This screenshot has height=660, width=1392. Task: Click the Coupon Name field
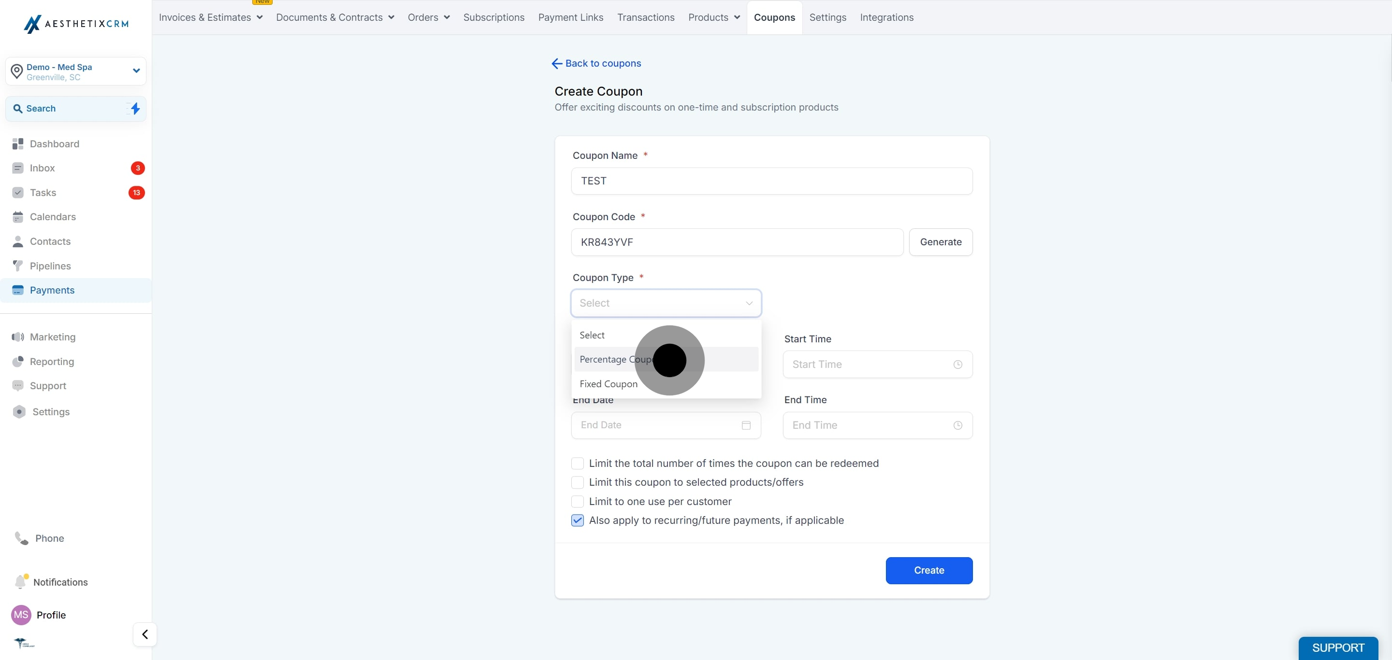[x=772, y=182]
